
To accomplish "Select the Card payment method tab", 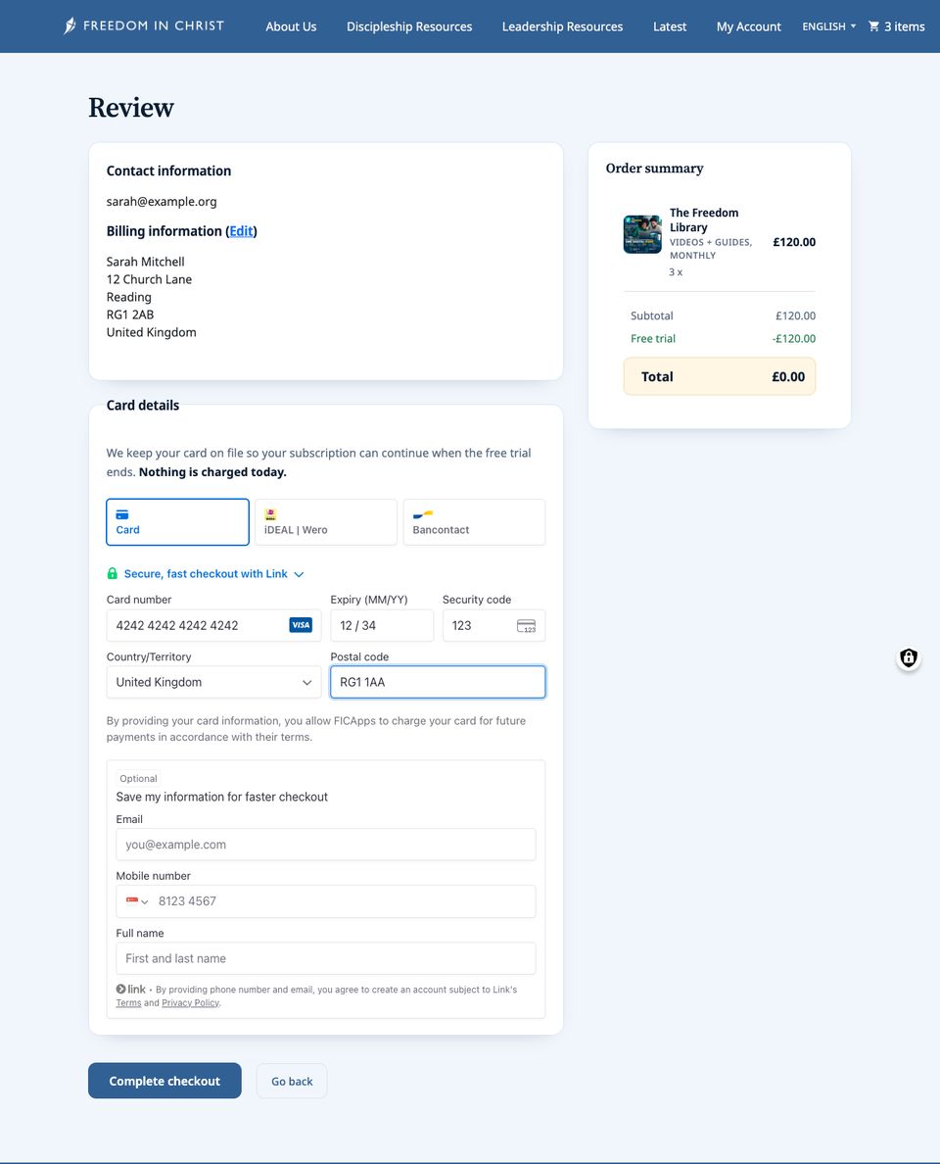I will point(177,522).
